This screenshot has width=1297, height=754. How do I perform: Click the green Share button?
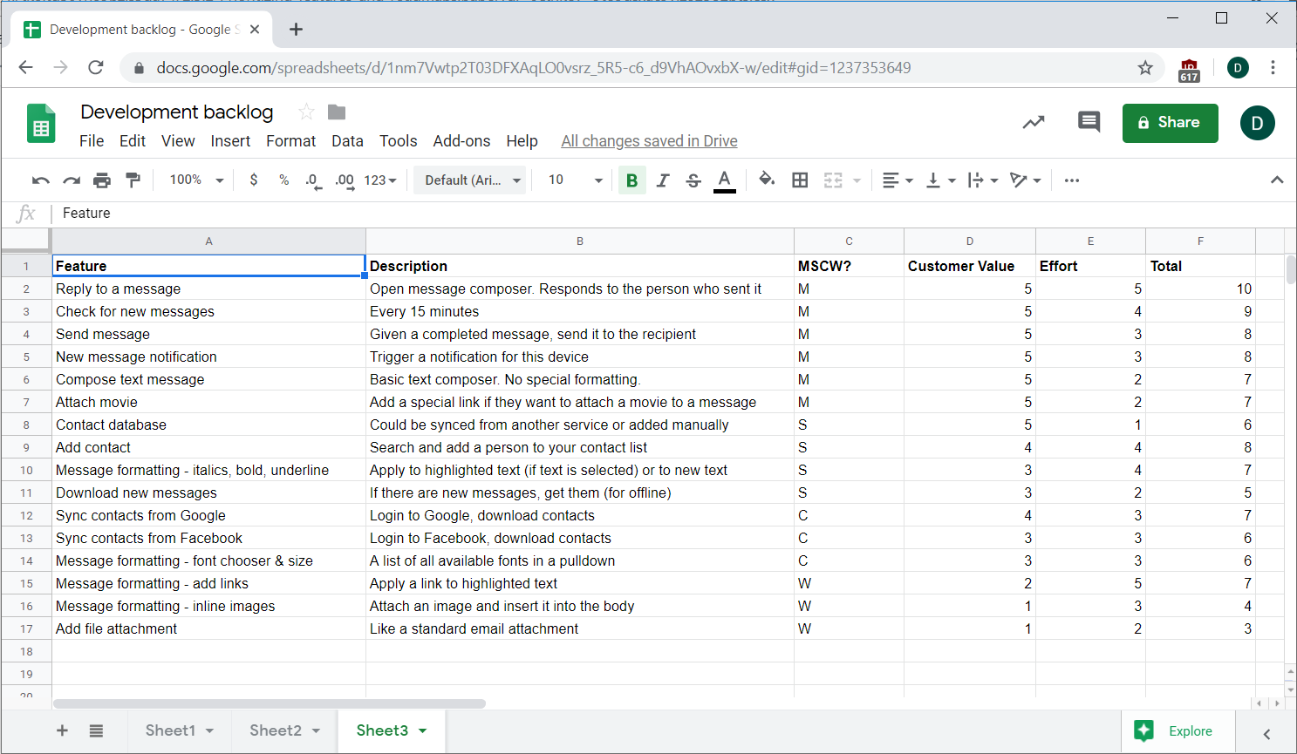point(1170,123)
